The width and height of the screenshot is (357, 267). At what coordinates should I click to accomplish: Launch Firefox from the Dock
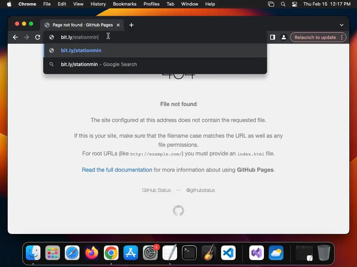[92, 253]
